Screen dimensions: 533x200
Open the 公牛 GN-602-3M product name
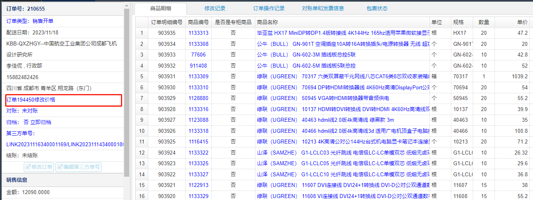[306, 55]
